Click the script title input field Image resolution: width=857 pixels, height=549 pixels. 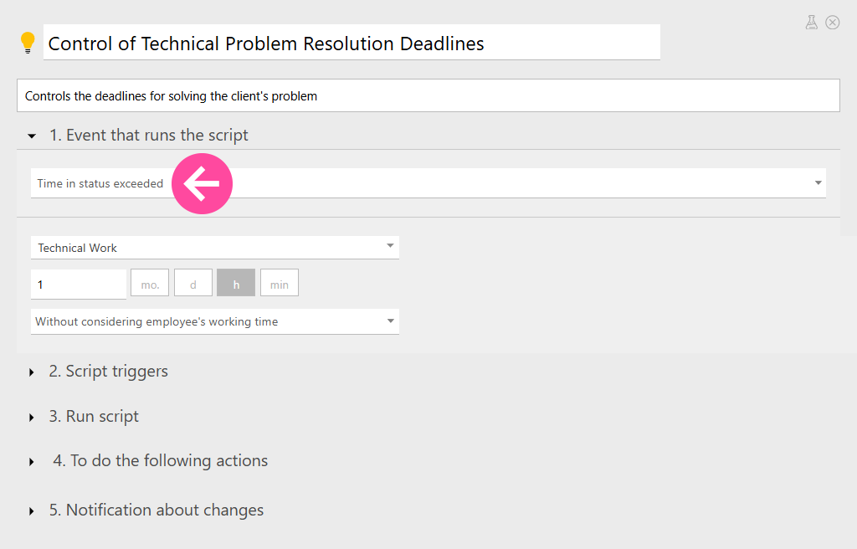click(x=352, y=42)
